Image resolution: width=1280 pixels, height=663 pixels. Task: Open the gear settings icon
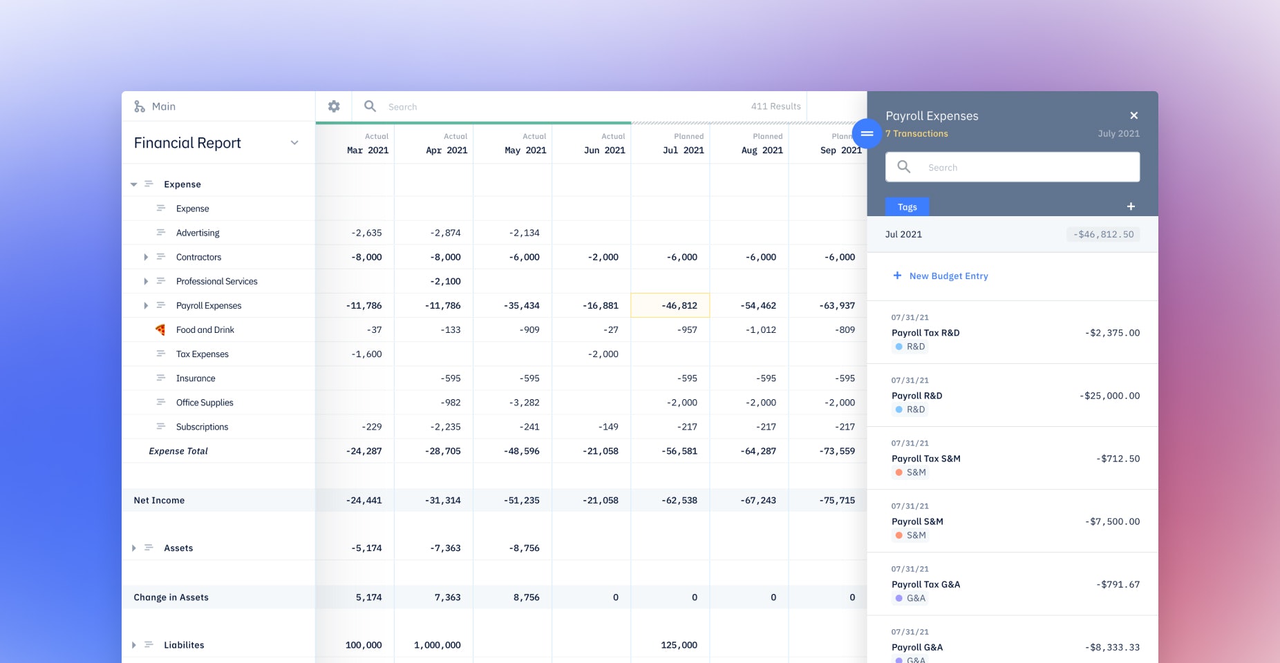(x=334, y=106)
